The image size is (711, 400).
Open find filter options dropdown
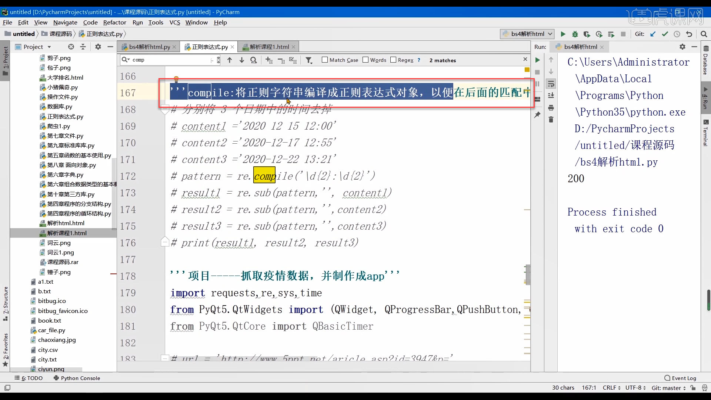coord(309,60)
